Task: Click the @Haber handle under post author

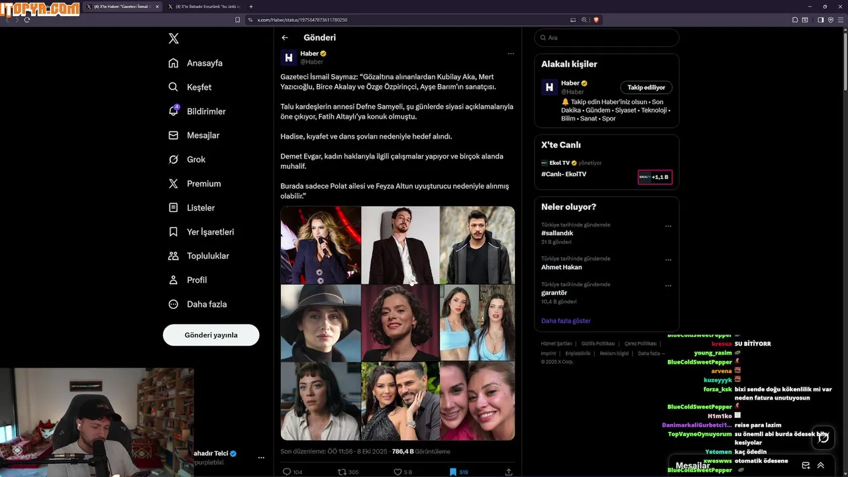Action: click(311, 62)
